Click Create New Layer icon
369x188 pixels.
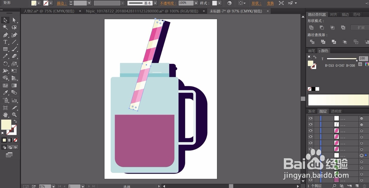tap(357, 186)
